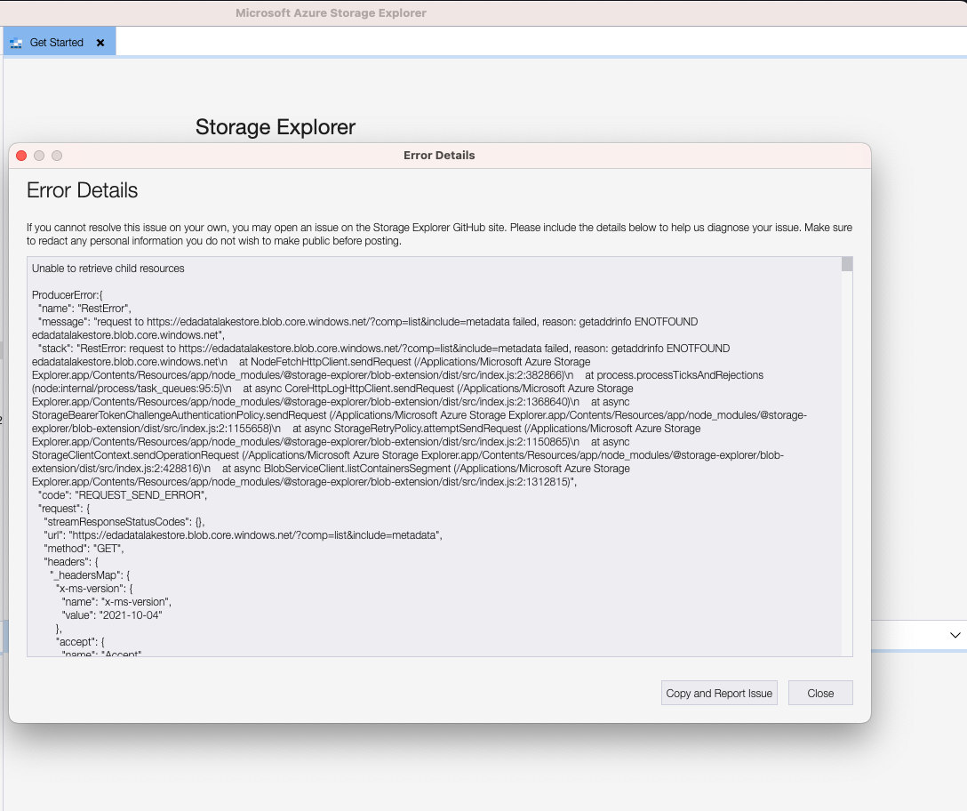The width and height of the screenshot is (967, 811).
Task: Click the "ProducerError:{" line
Action: [x=68, y=295]
